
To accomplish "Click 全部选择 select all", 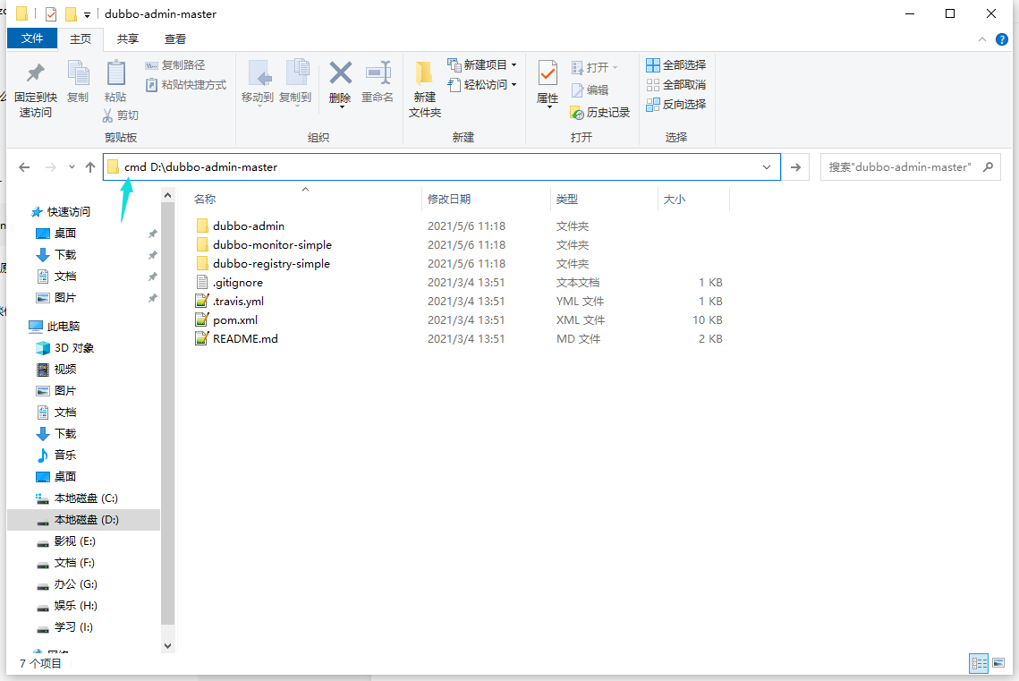I will (675, 65).
